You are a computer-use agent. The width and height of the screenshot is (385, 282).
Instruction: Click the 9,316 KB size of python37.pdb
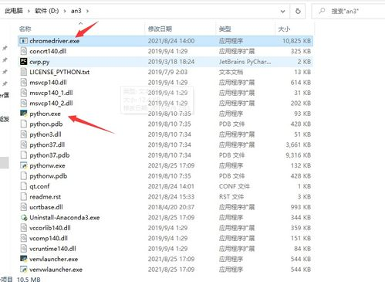(x=299, y=155)
